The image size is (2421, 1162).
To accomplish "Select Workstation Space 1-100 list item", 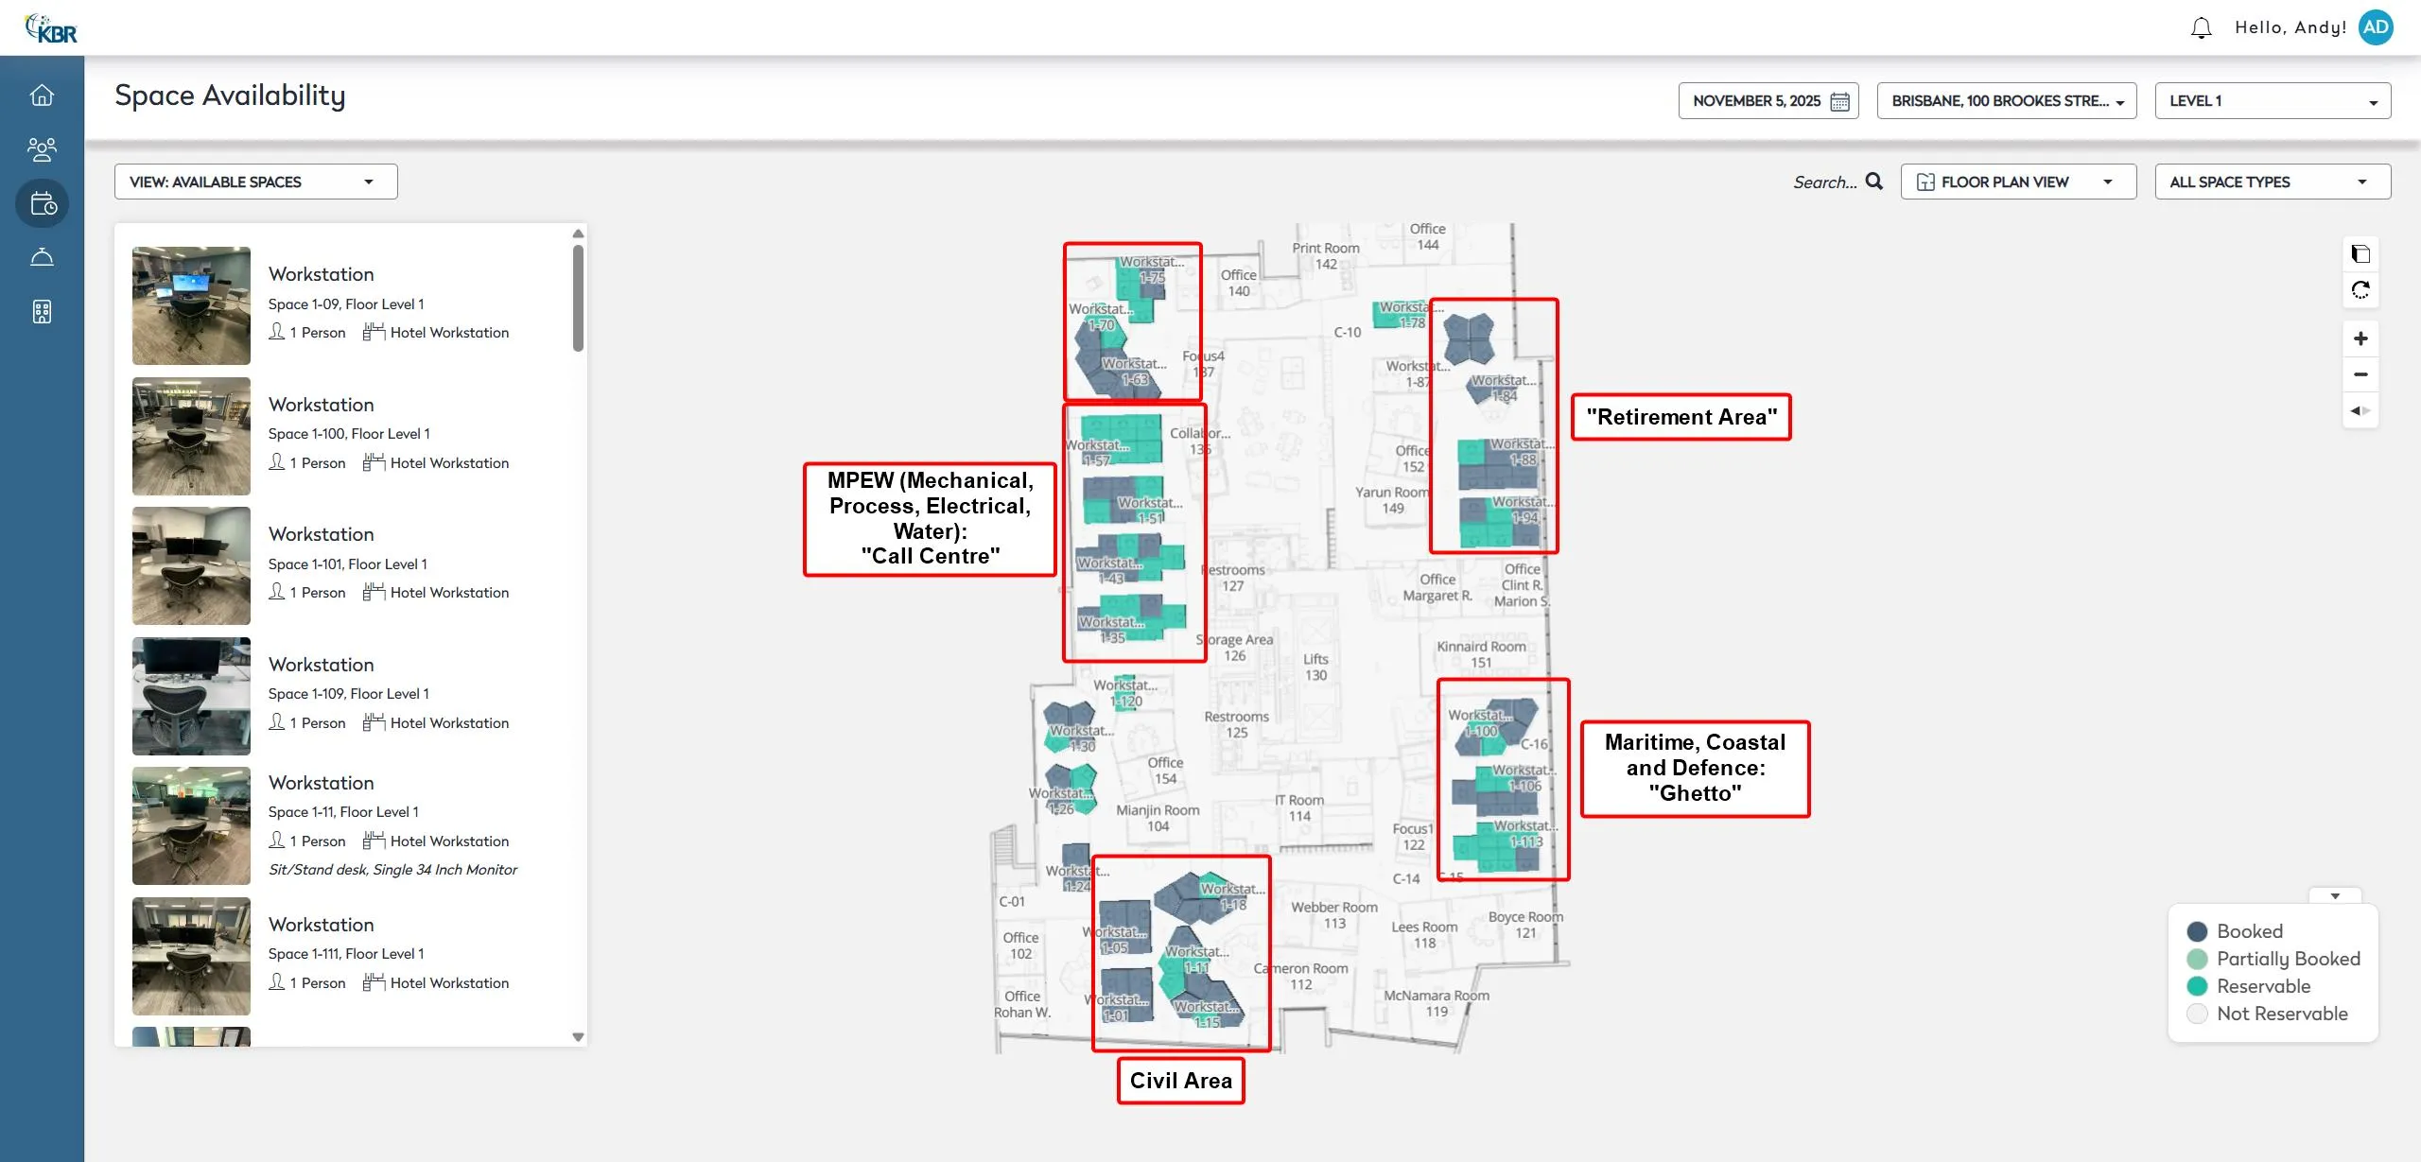I will [388, 434].
